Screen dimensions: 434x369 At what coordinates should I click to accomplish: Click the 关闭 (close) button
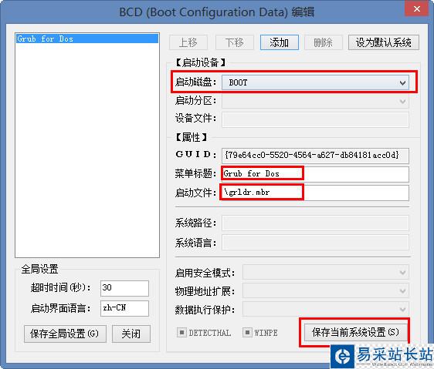click(131, 334)
